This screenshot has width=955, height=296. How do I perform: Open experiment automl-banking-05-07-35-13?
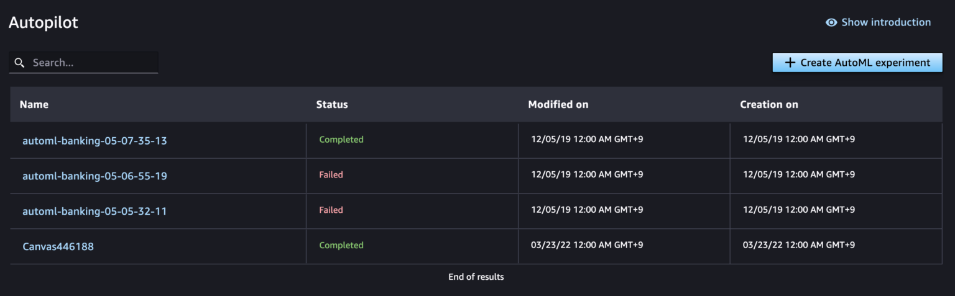click(x=95, y=141)
